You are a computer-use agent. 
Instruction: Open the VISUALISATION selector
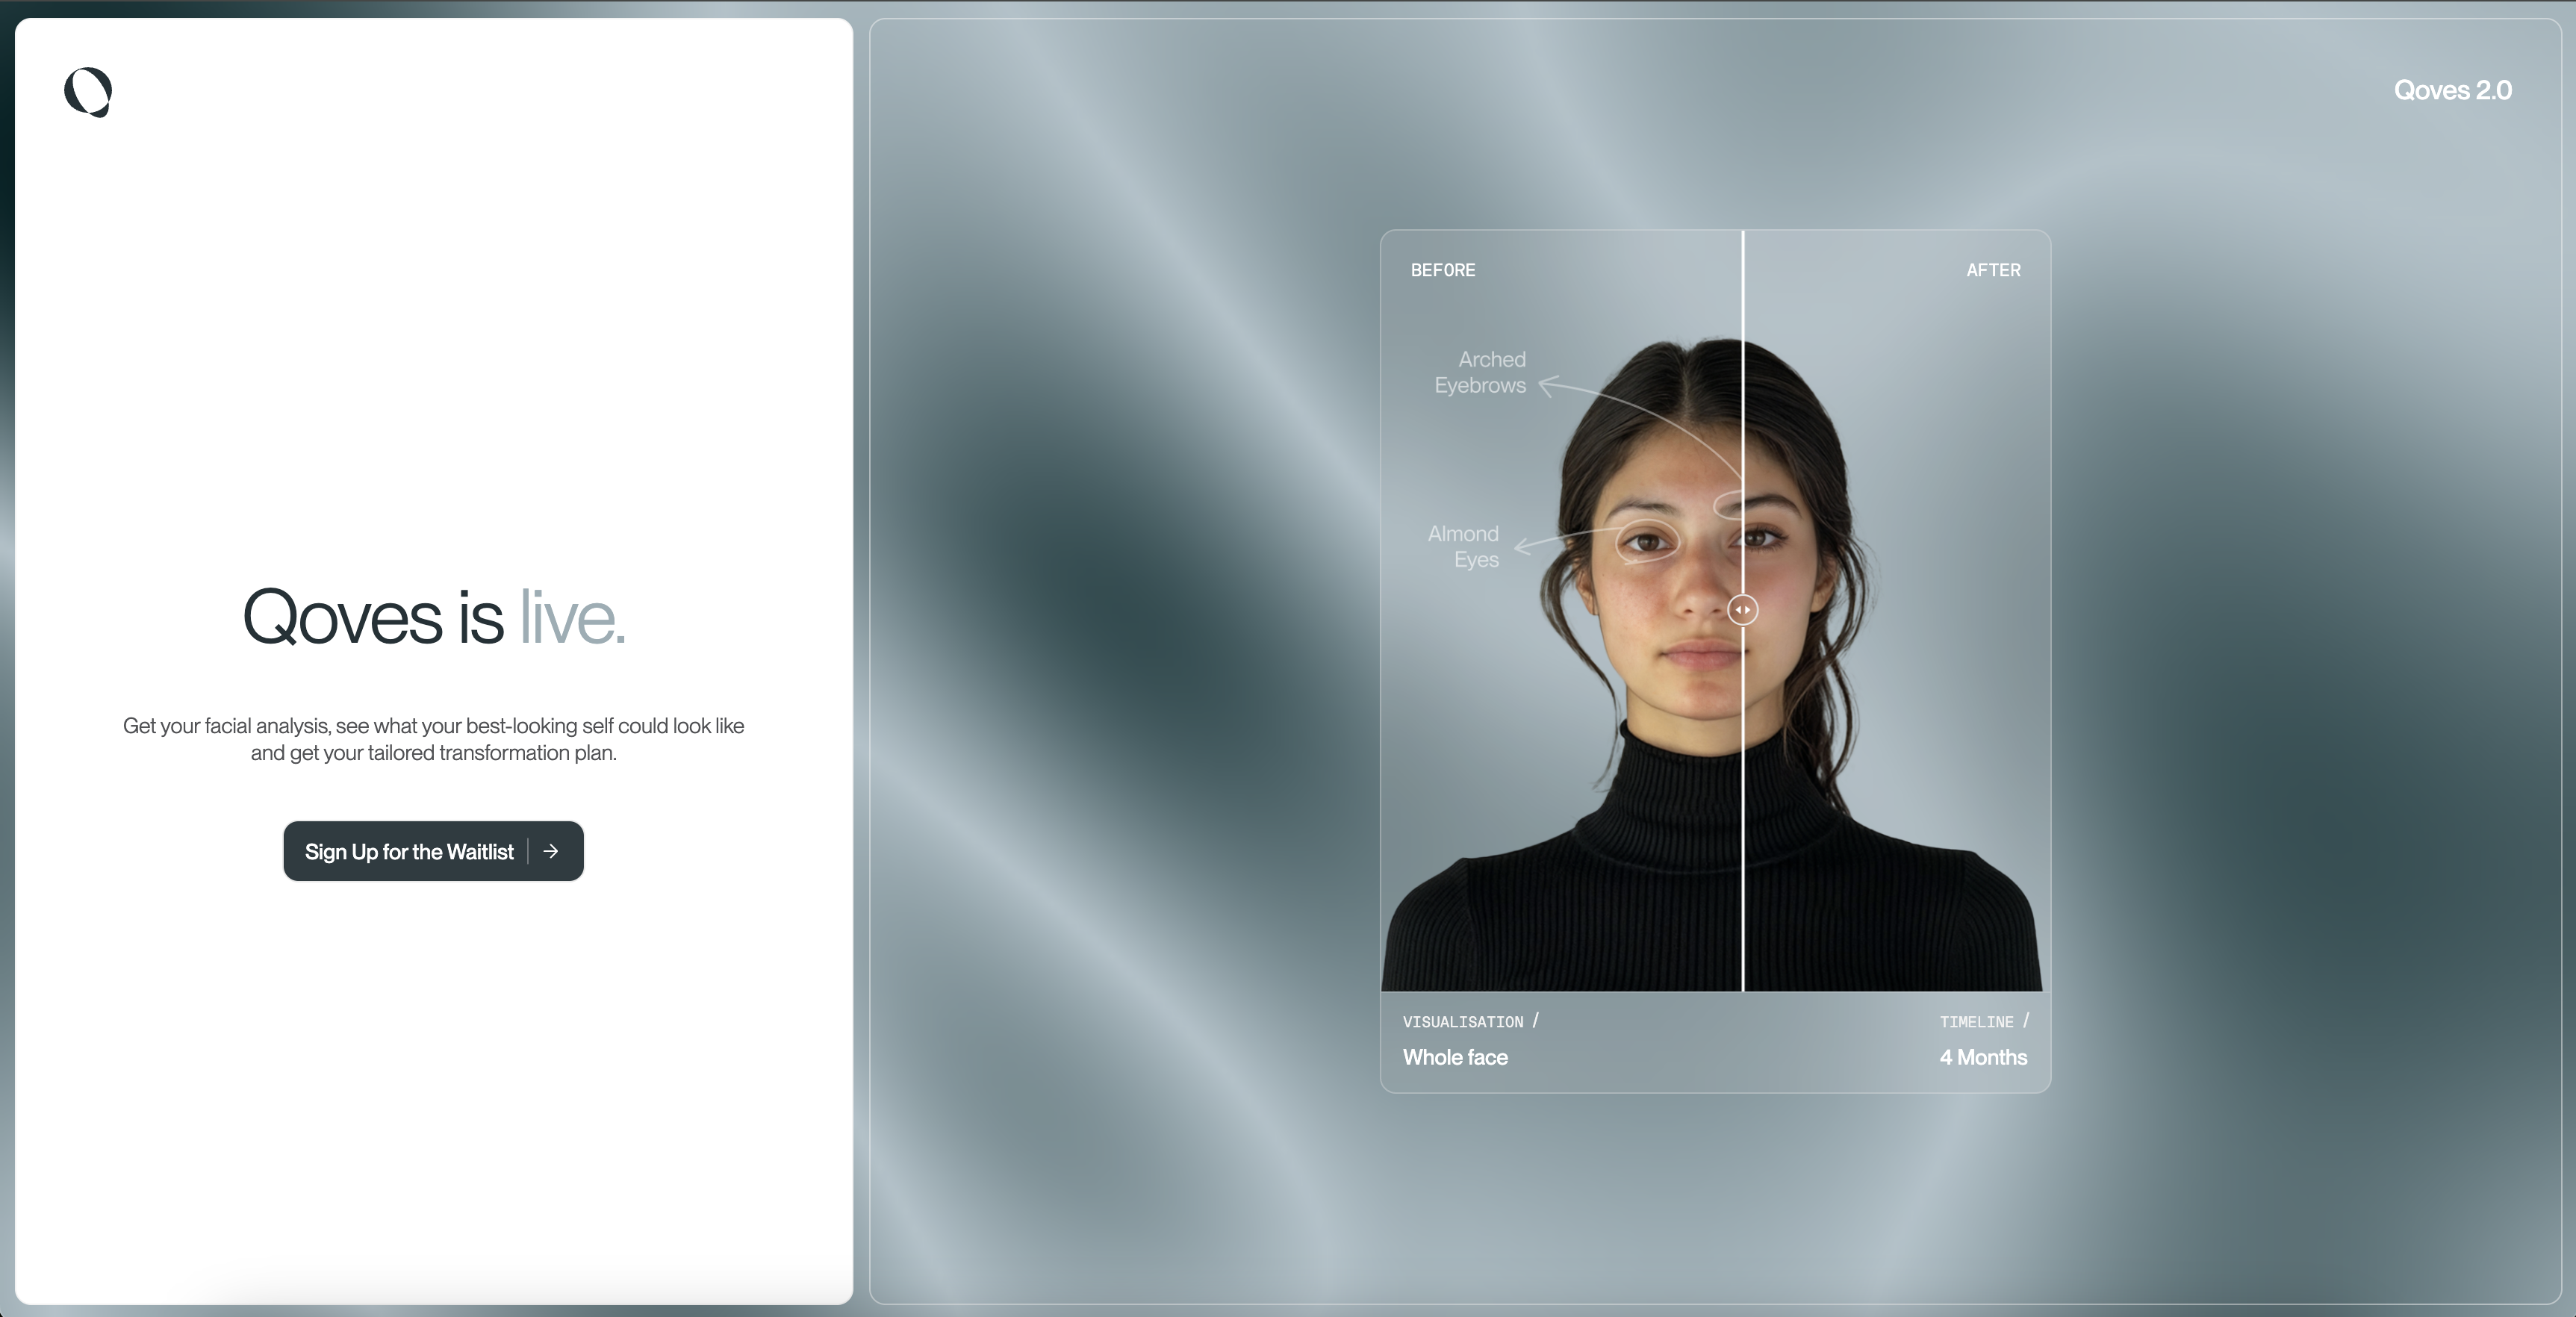tap(1468, 1022)
